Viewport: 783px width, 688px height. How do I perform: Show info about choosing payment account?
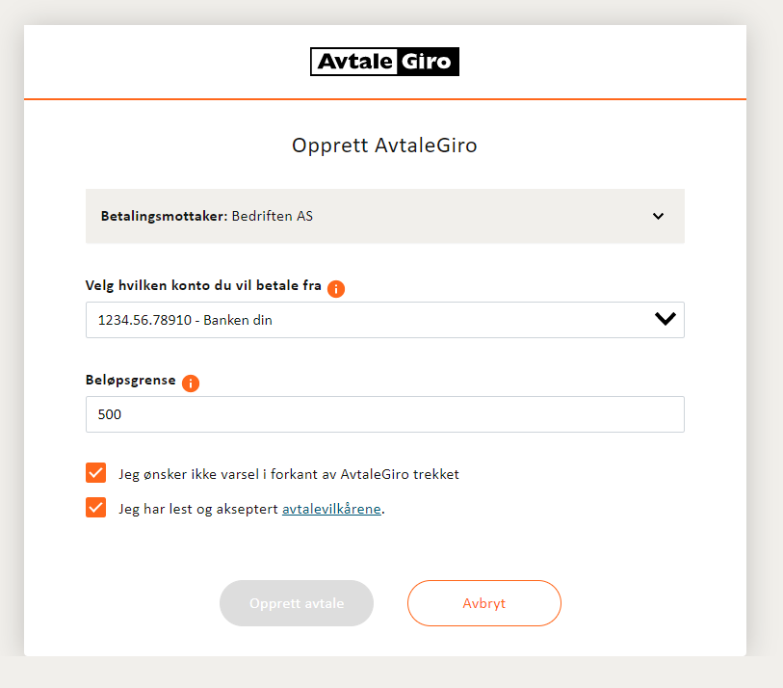coord(336,288)
